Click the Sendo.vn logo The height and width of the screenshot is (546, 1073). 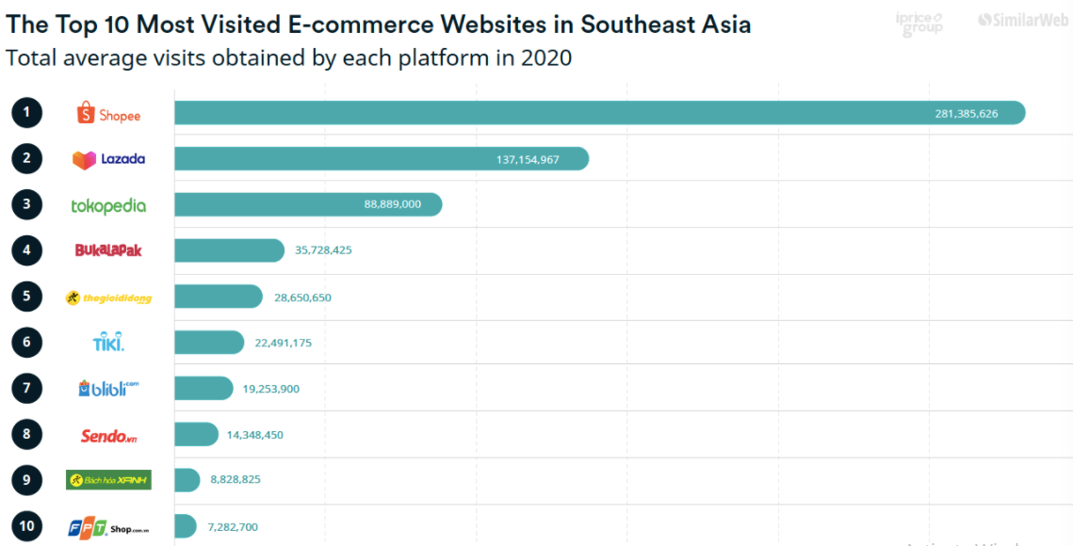tap(108, 435)
